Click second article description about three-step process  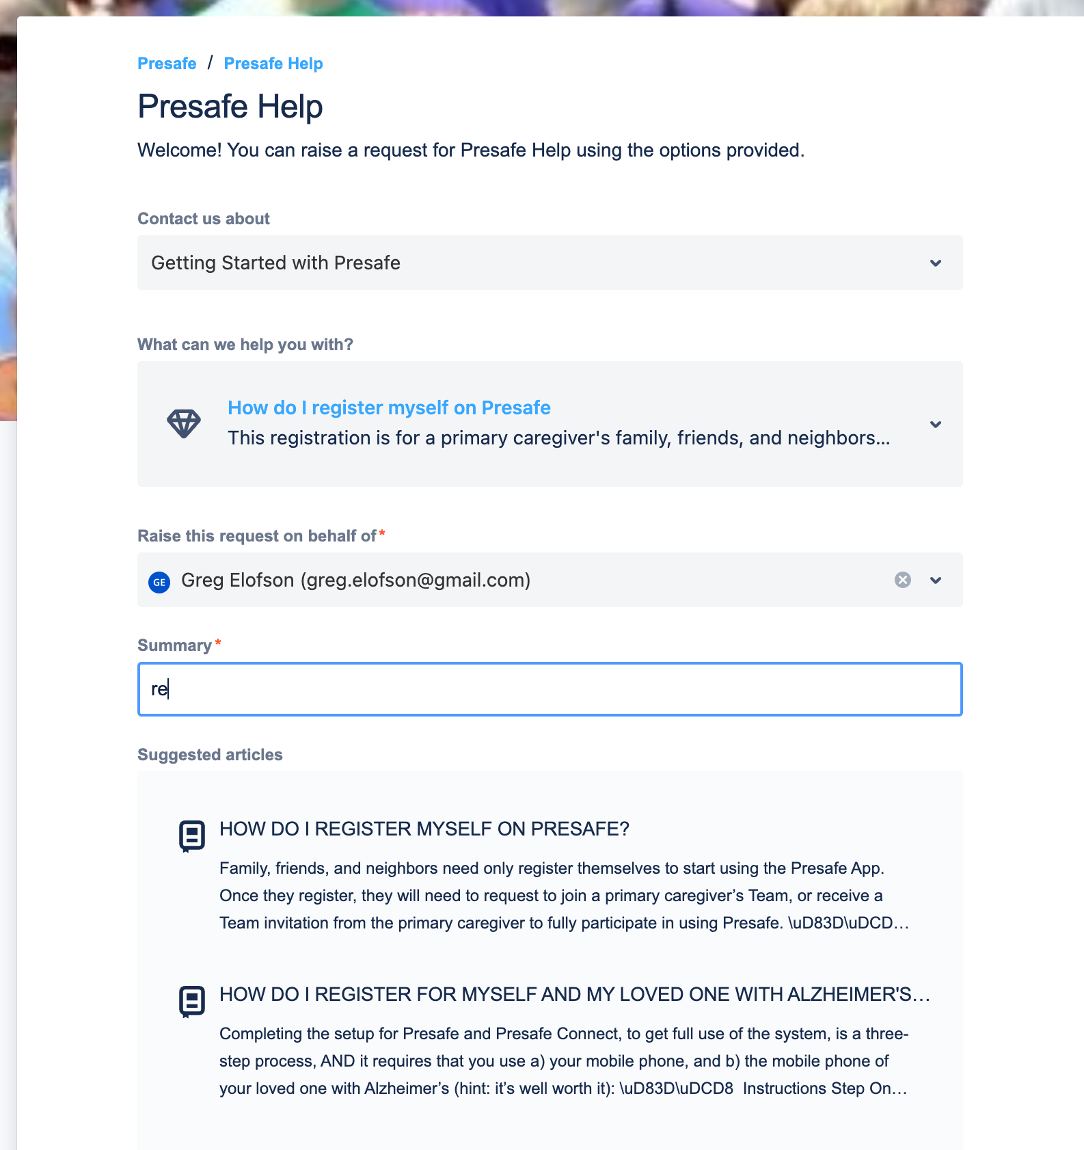(x=564, y=1061)
